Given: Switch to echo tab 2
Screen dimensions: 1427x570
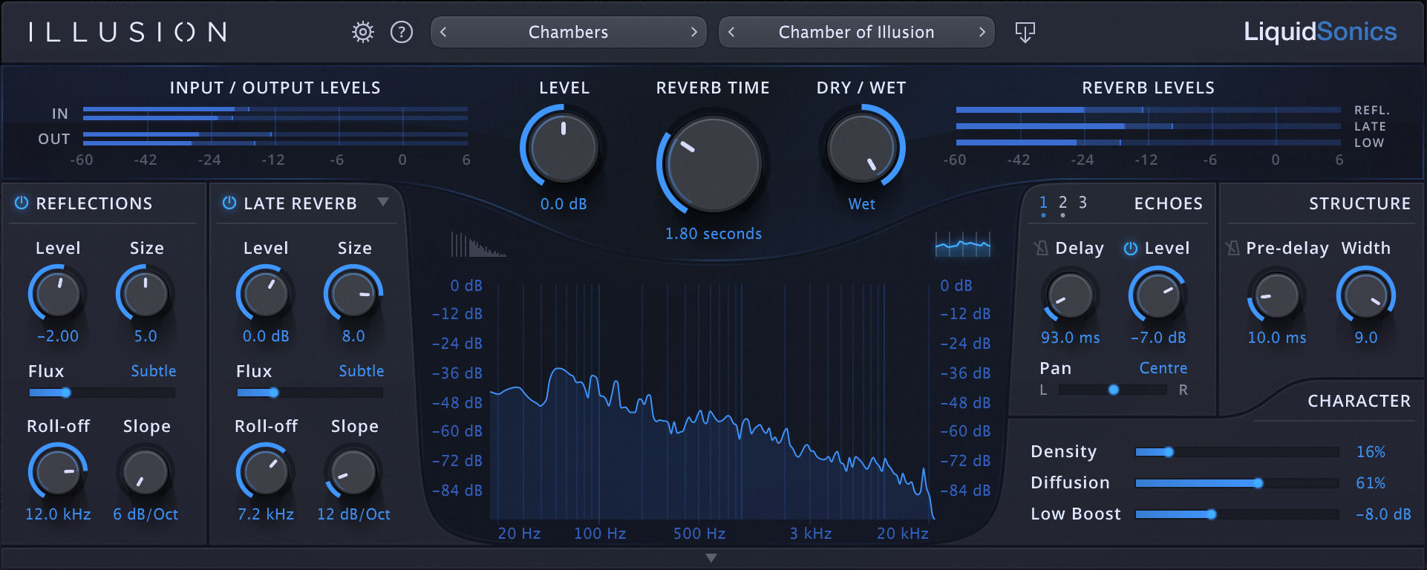Looking at the screenshot, I should click(1062, 203).
